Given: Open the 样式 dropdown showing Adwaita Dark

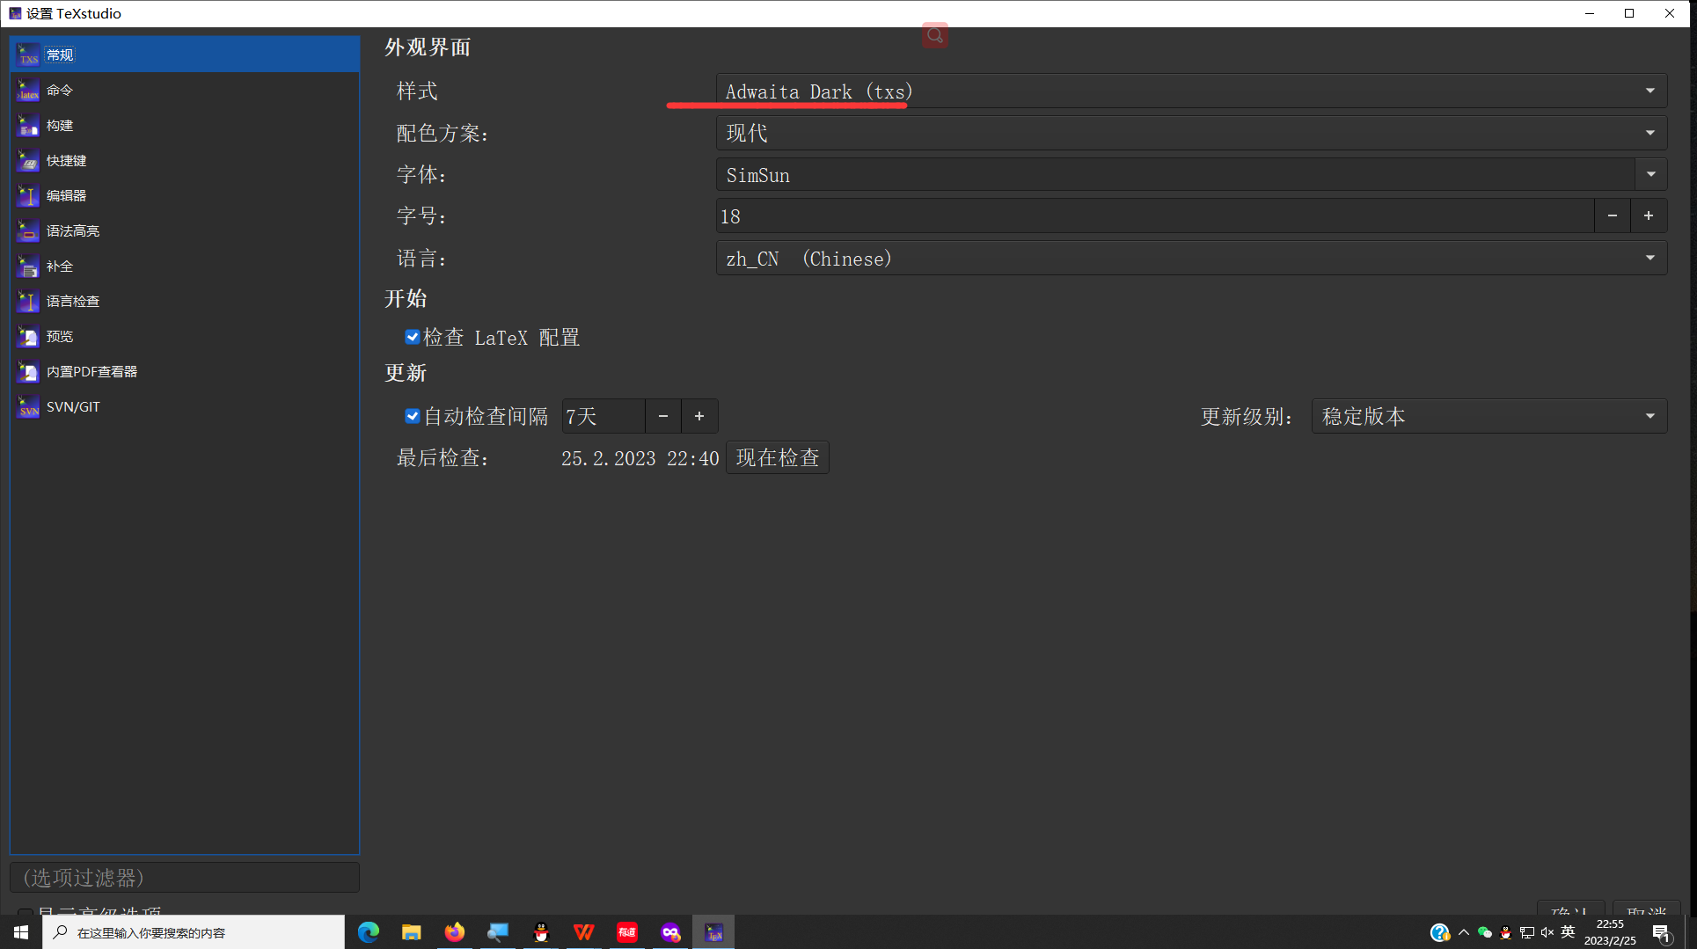Looking at the screenshot, I should [1191, 91].
